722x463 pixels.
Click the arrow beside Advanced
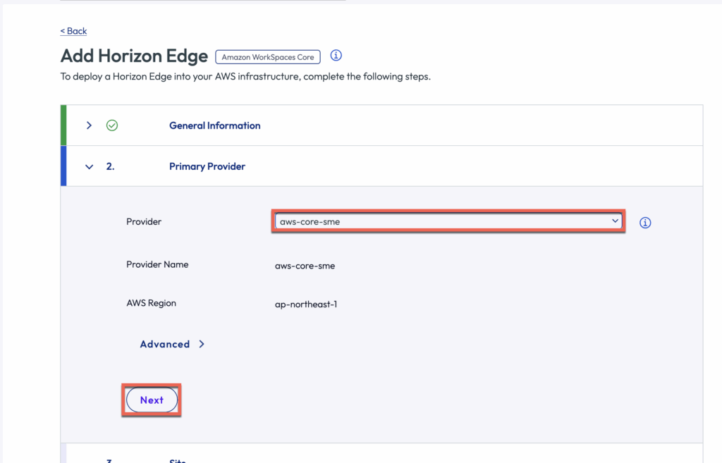(x=202, y=344)
